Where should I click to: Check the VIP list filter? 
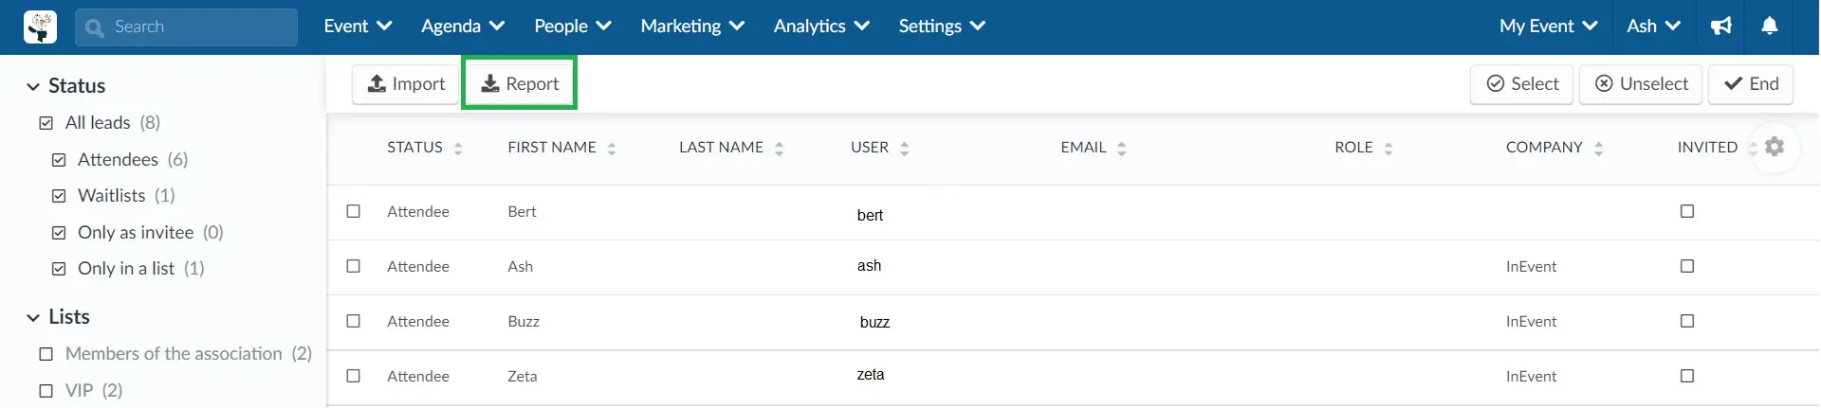click(x=46, y=391)
